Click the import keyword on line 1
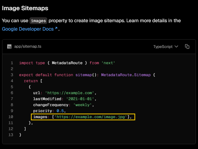The image size is (198, 149). 26,63
